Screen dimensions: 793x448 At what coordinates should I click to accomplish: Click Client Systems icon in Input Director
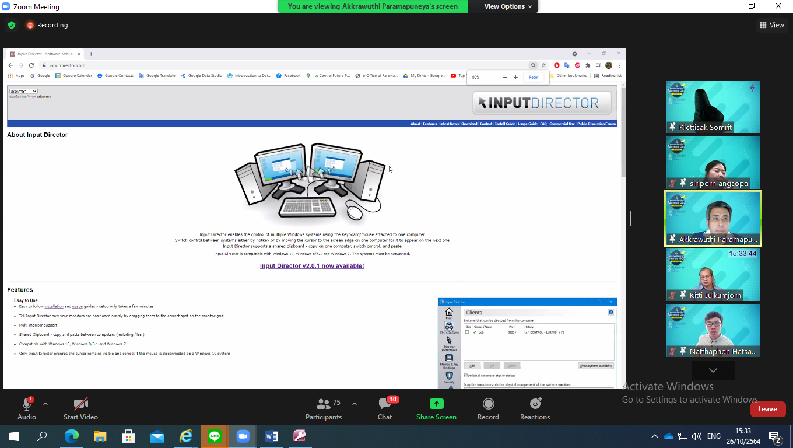[449, 328]
